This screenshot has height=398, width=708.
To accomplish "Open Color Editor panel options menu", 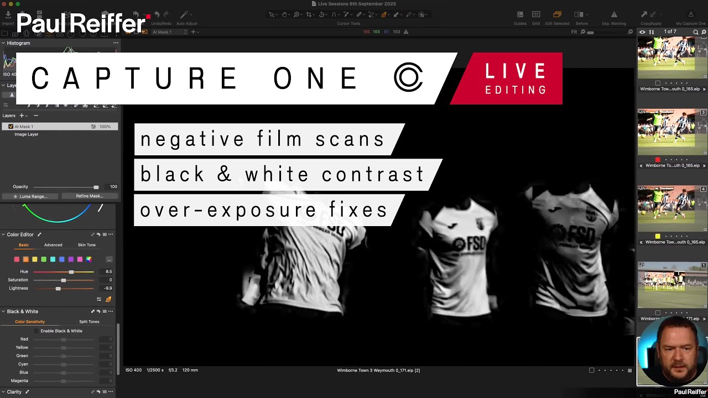I will pos(111,234).
